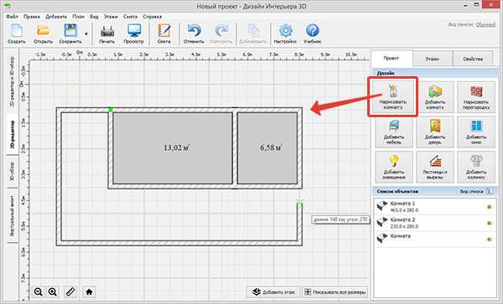Redo action with Повторить icon

pyautogui.click(x=220, y=33)
